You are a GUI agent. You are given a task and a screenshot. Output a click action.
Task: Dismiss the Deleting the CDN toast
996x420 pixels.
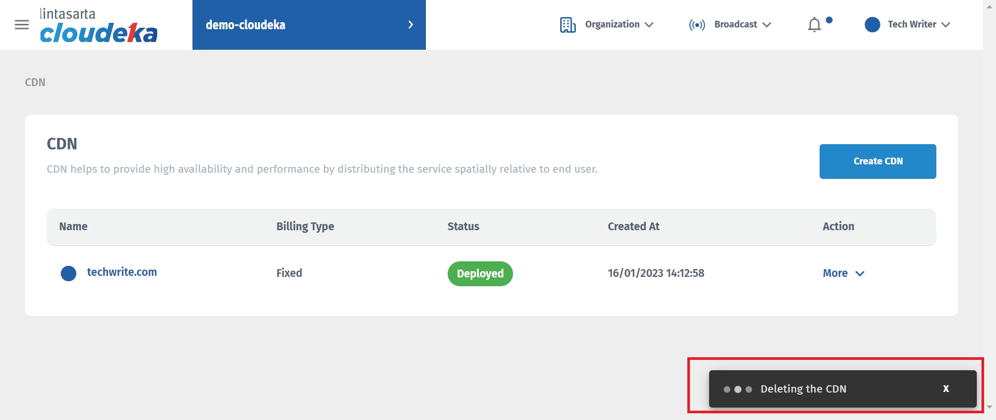pyautogui.click(x=946, y=389)
